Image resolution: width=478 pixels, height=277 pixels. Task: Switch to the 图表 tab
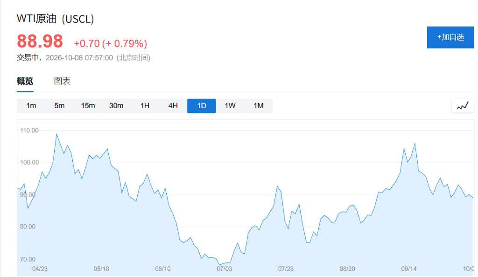click(62, 81)
